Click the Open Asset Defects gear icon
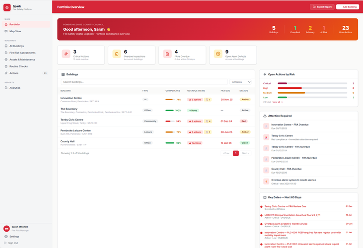The height and width of the screenshot is (248, 363). pyautogui.click(x=218, y=54)
